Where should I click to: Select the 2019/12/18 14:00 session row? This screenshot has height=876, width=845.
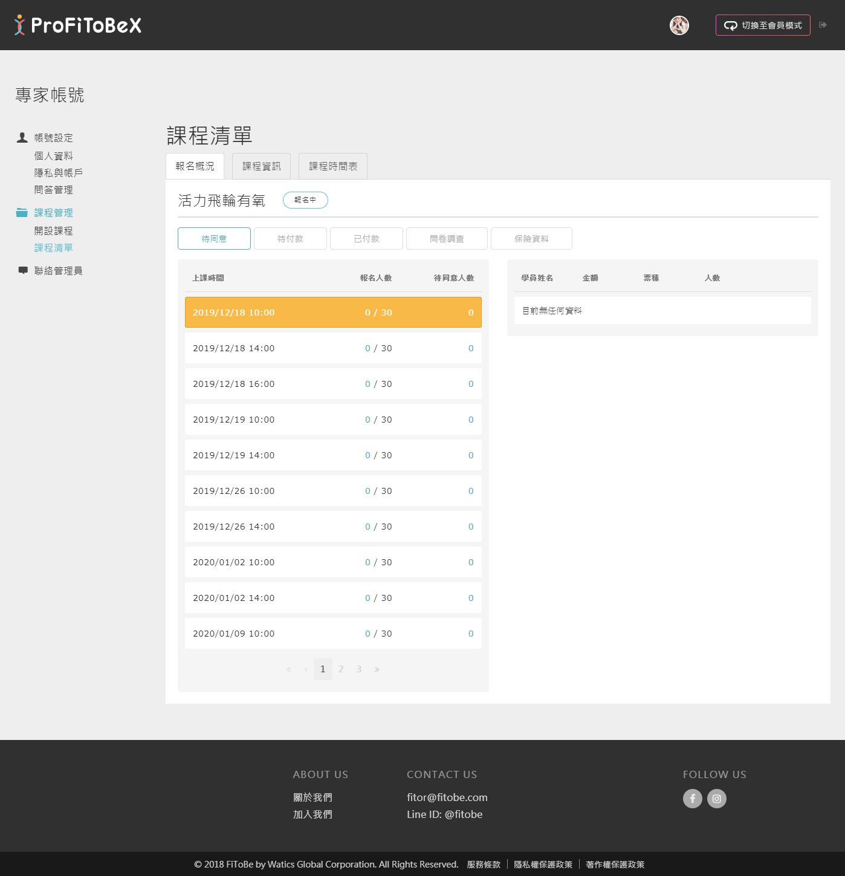[x=333, y=348]
